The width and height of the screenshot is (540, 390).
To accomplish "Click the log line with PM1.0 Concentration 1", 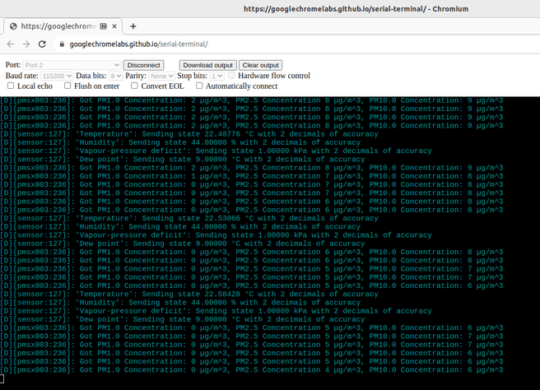I will (x=251, y=176).
